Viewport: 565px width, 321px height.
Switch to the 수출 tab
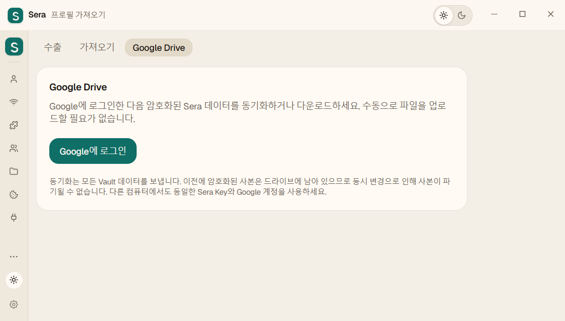52,47
